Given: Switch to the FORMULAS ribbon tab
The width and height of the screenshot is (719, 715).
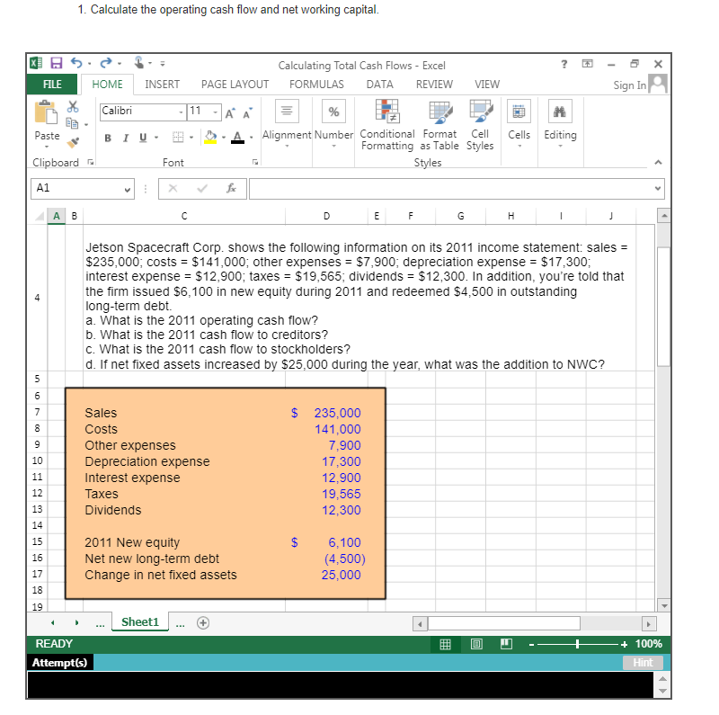Looking at the screenshot, I should (x=316, y=84).
